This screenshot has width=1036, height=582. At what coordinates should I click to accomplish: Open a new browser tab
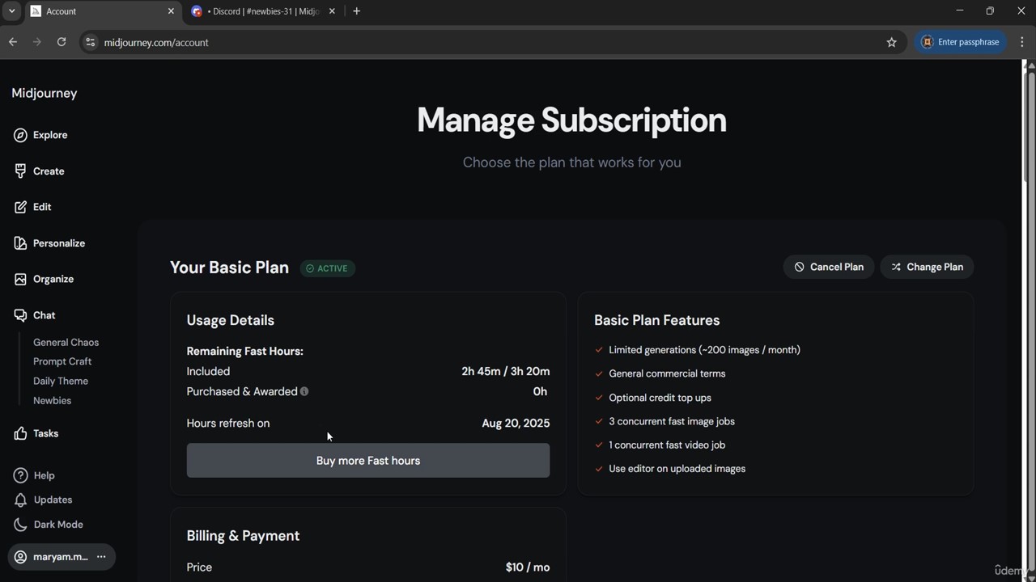tap(356, 11)
